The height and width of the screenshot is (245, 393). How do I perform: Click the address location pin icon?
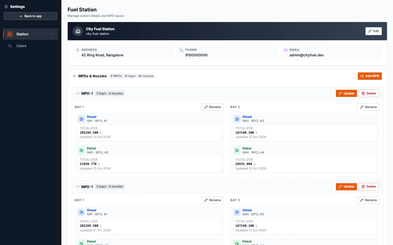pos(78,50)
